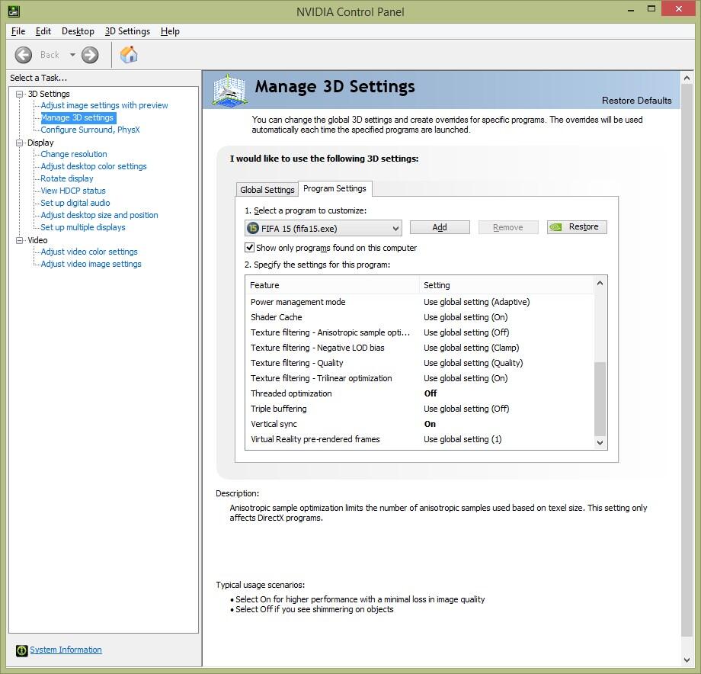The image size is (701, 674).
Task: Collapse the Video tree node
Action: point(19,240)
